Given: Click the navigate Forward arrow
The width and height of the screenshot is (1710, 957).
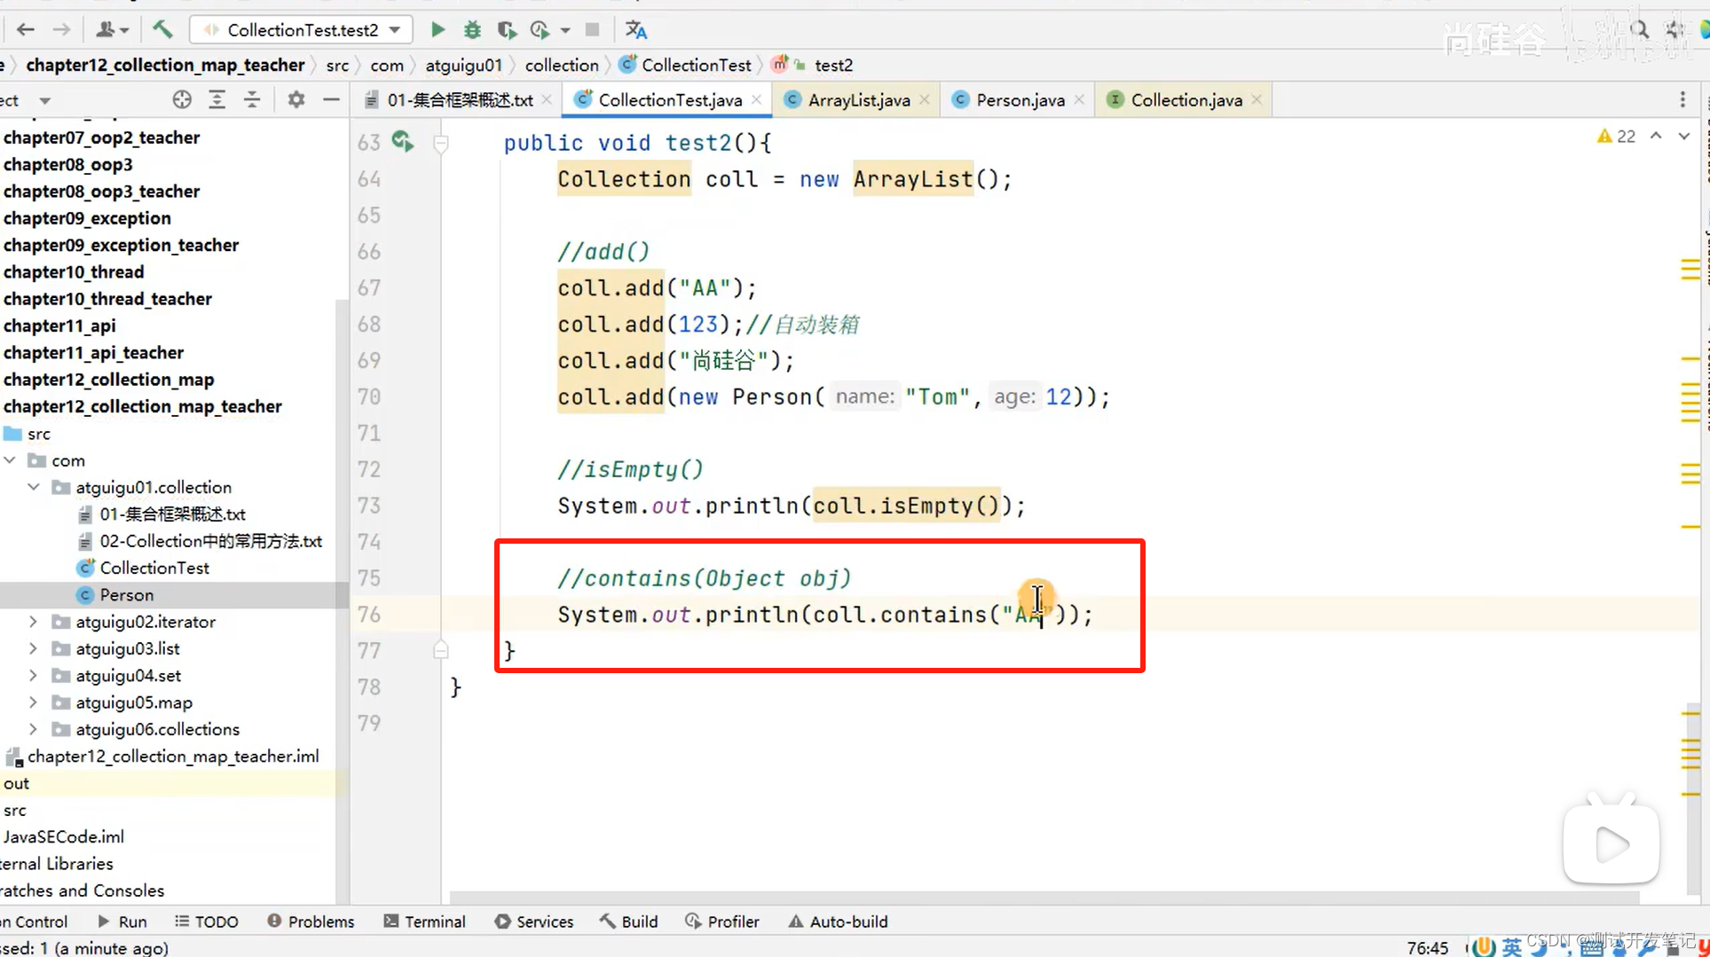Looking at the screenshot, I should point(61,29).
